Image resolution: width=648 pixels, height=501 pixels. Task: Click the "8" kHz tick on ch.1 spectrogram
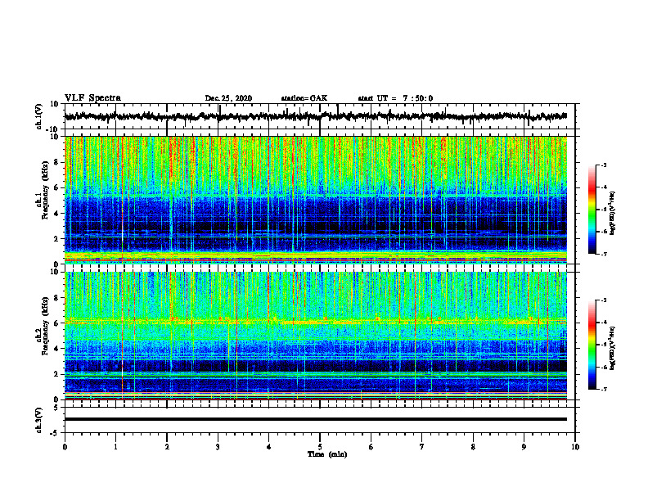pyautogui.click(x=56, y=162)
